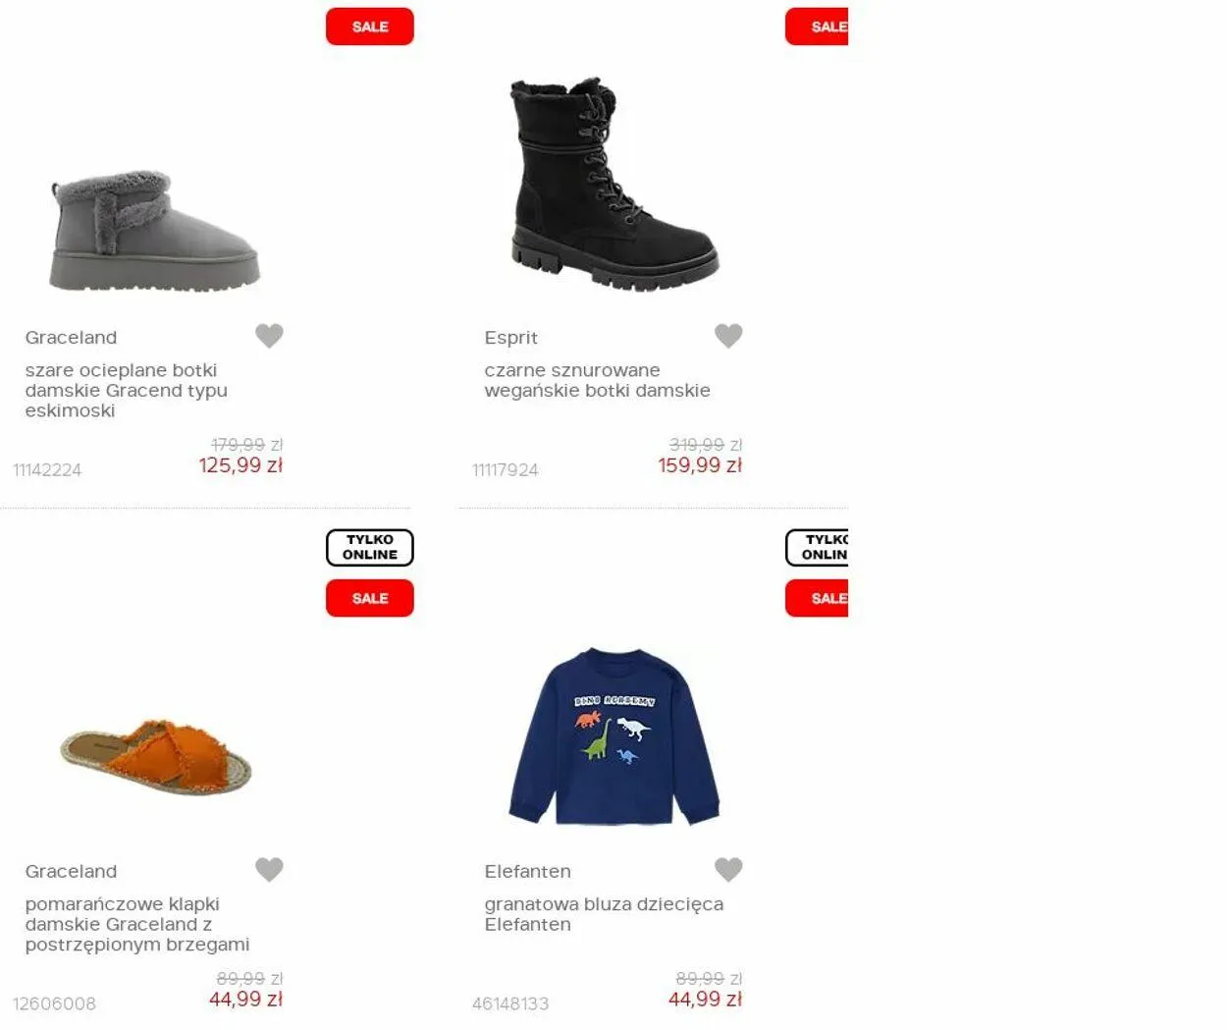Screen dimensions: 1227x1030
Task: Click the 159,99 zł sale price
Action: click(700, 465)
